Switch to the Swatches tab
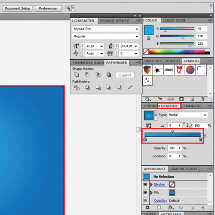This screenshot has height=215, width=215. 153,61
